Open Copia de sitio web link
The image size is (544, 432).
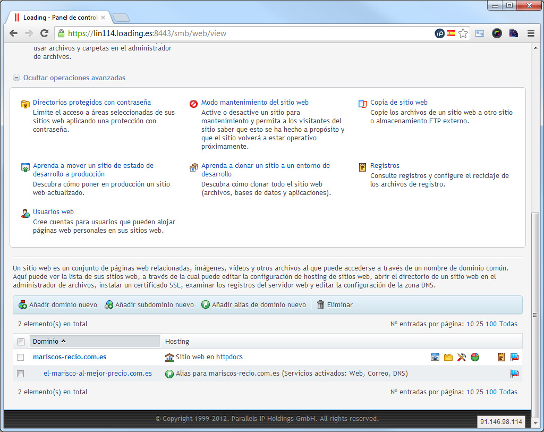pos(398,103)
